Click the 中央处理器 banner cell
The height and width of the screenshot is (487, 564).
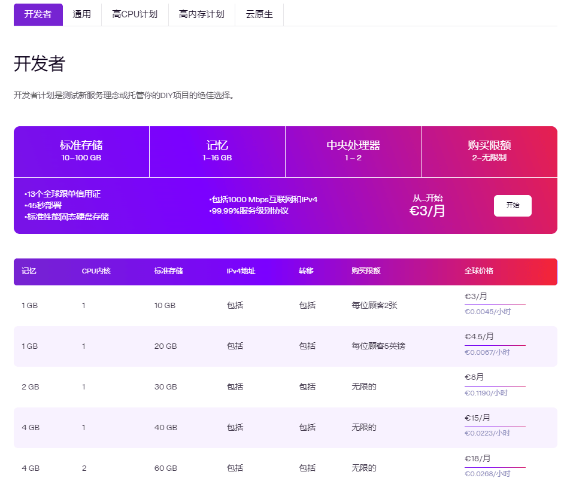(353, 151)
